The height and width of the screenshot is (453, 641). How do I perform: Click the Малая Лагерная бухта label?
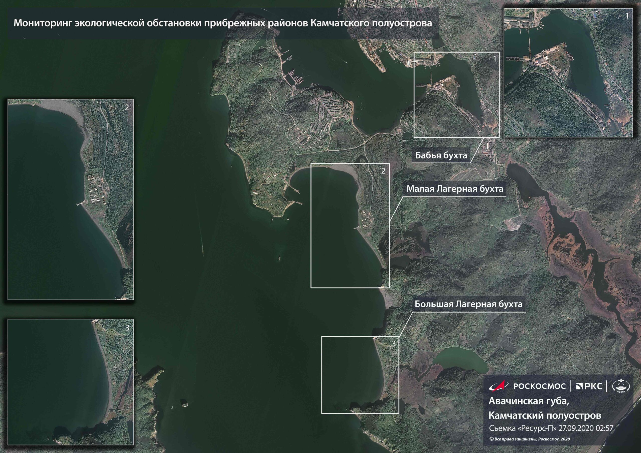tap(454, 189)
